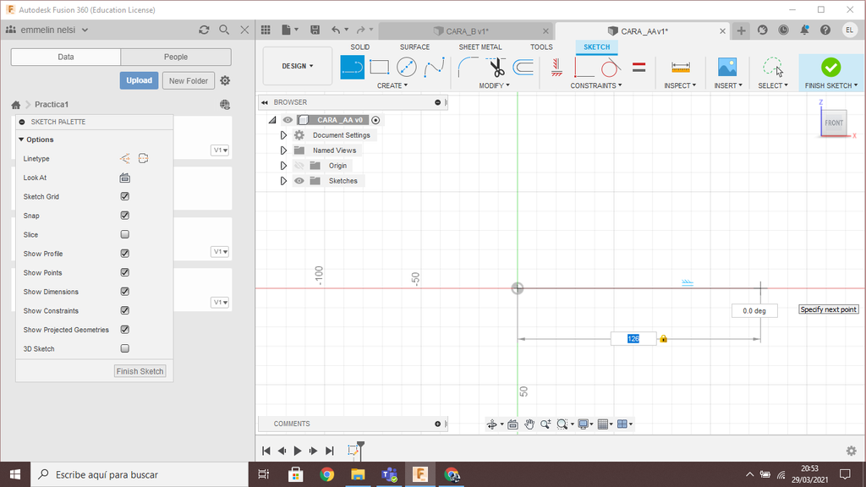The width and height of the screenshot is (866, 487).
Task: Apply the Coincident constraint icon
Action: pyautogui.click(x=584, y=68)
